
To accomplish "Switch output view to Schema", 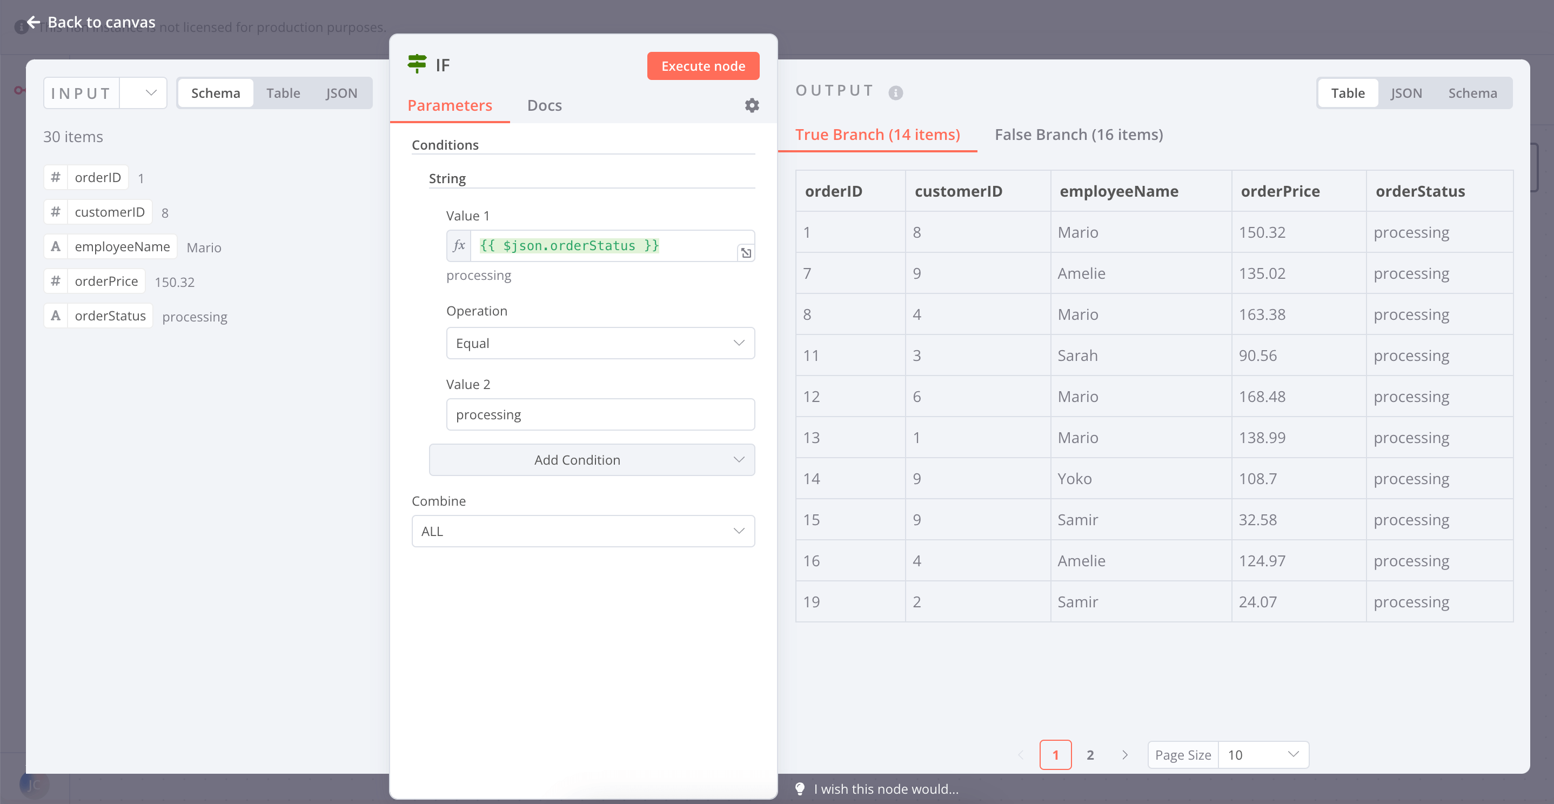I will (x=1472, y=93).
